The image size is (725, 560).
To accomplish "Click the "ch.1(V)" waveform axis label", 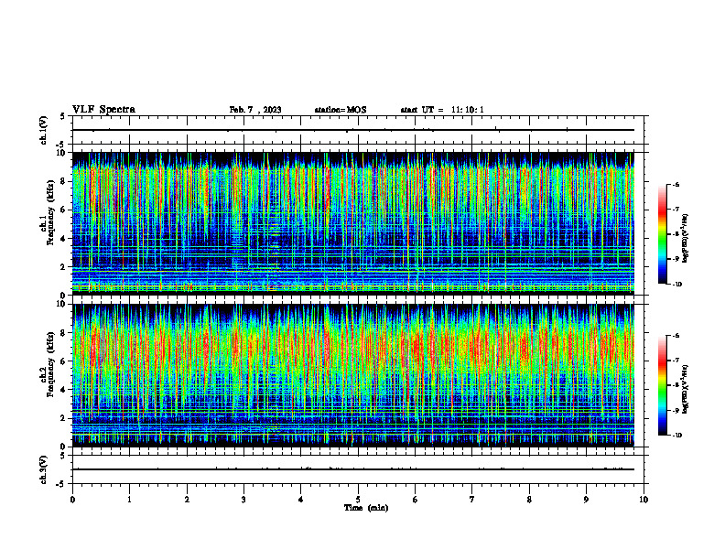I will tap(44, 130).
